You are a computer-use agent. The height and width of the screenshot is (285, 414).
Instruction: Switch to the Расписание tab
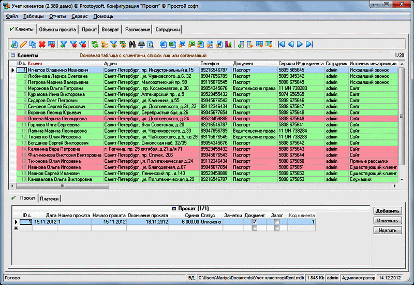[138, 30]
